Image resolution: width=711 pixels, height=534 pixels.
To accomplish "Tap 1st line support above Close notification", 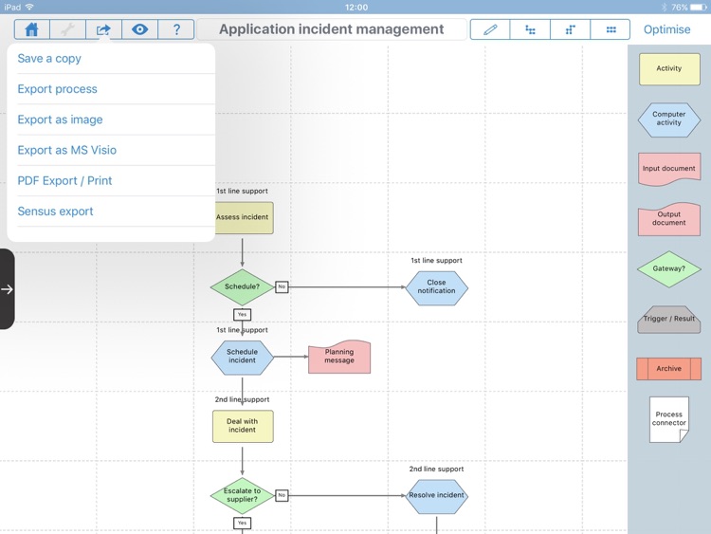I will click(x=436, y=261).
